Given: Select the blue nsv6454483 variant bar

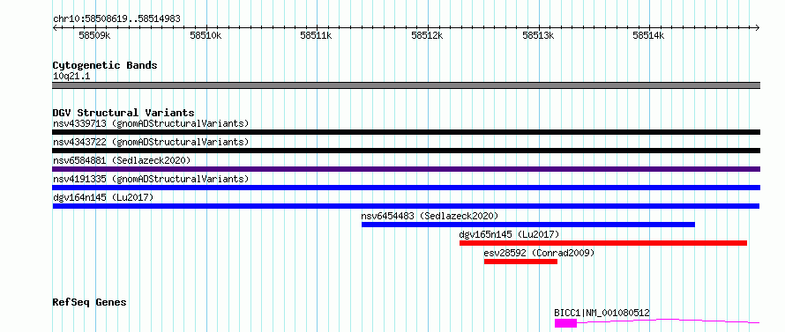Looking at the screenshot, I should [x=528, y=225].
